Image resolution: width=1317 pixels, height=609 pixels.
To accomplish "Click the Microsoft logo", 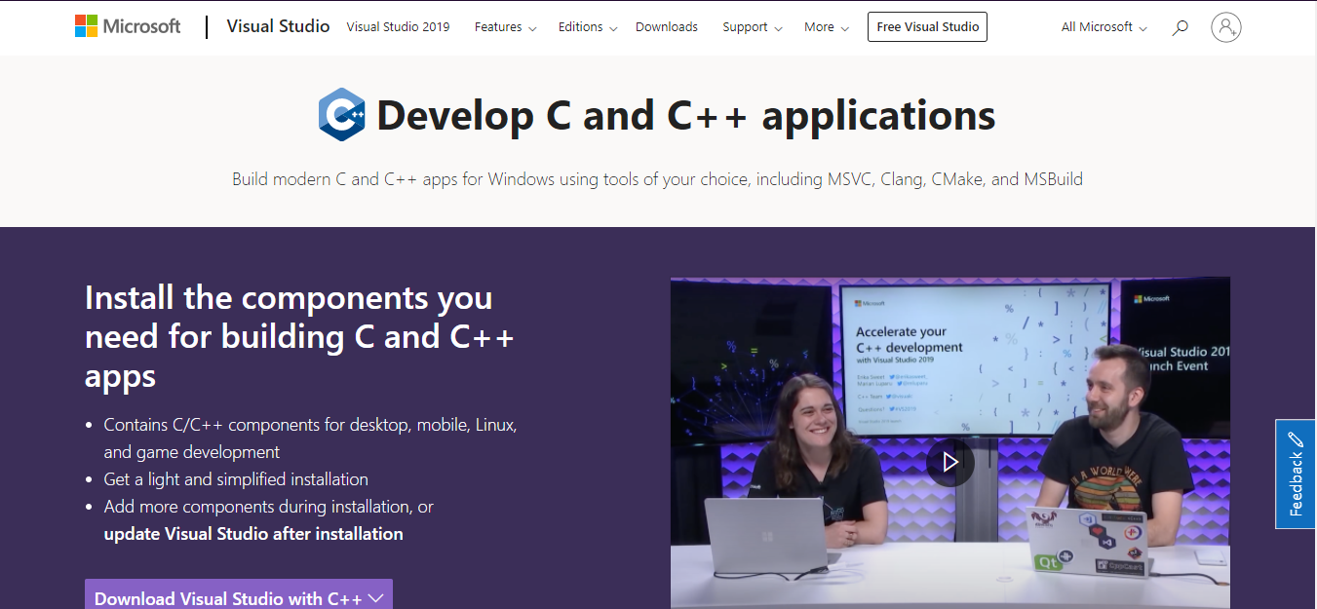I will [128, 26].
